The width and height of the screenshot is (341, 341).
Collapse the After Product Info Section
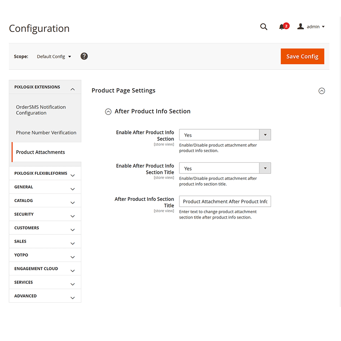tap(108, 112)
